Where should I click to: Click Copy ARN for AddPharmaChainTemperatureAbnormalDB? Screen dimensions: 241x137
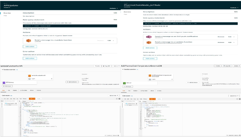[x=227, y=66]
